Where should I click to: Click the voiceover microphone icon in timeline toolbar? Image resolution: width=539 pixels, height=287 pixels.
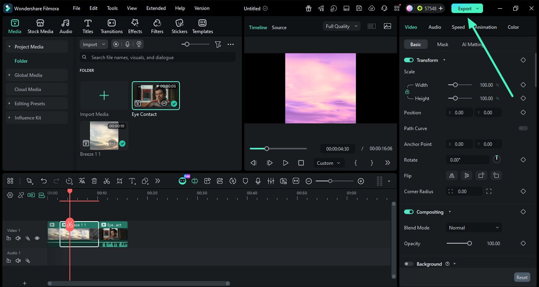(258, 181)
